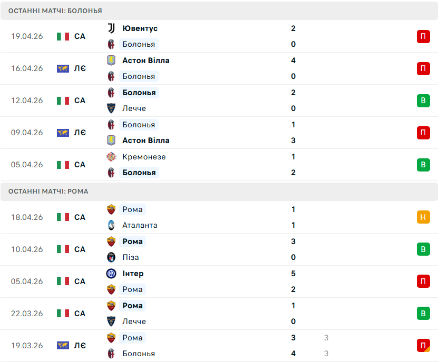439x363 pixels.
Task: Open the Кремонезе team link
Action: [x=144, y=157]
